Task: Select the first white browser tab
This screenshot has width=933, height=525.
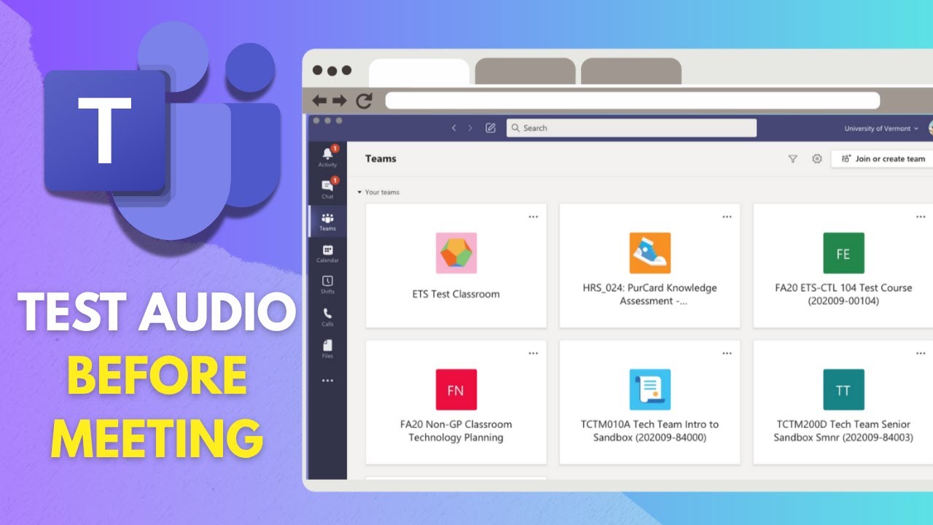Action: [x=419, y=71]
